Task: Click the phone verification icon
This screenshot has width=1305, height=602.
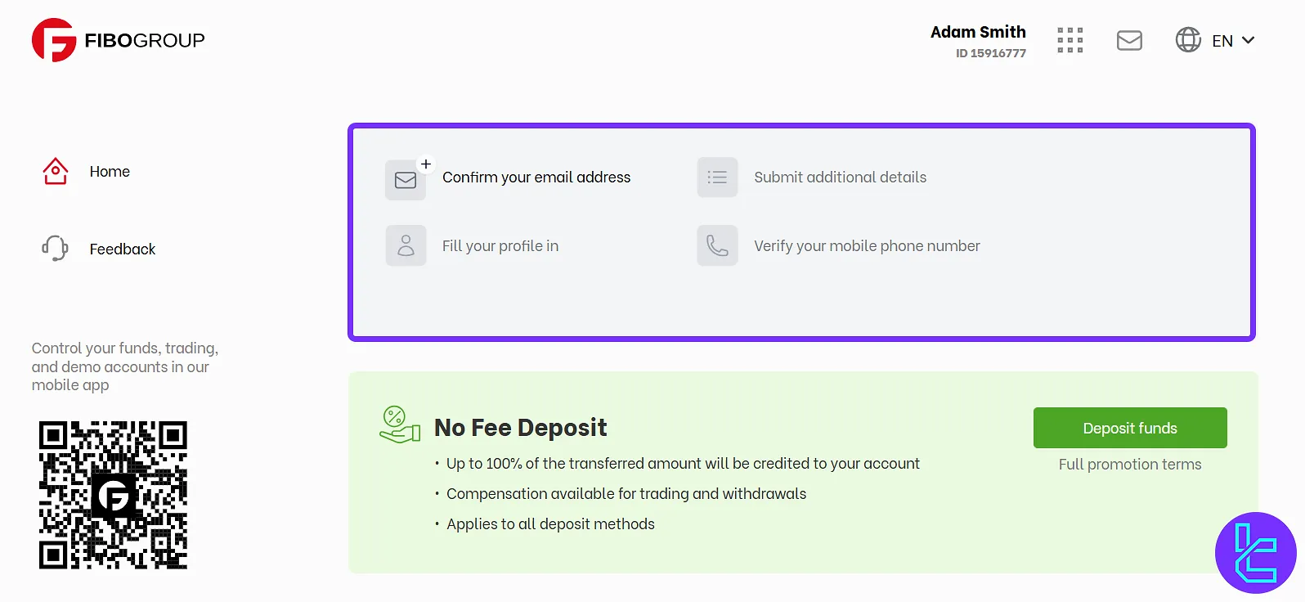Action: point(717,245)
